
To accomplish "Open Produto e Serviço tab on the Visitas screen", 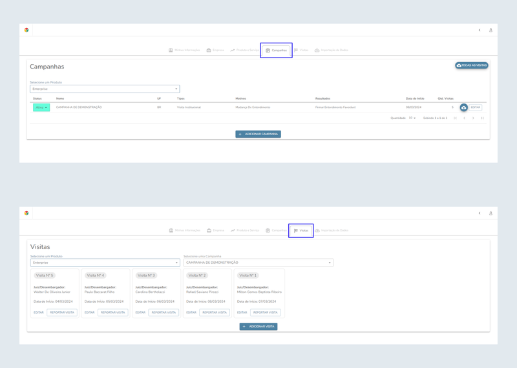I will pyautogui.click(x=245, y=230).
